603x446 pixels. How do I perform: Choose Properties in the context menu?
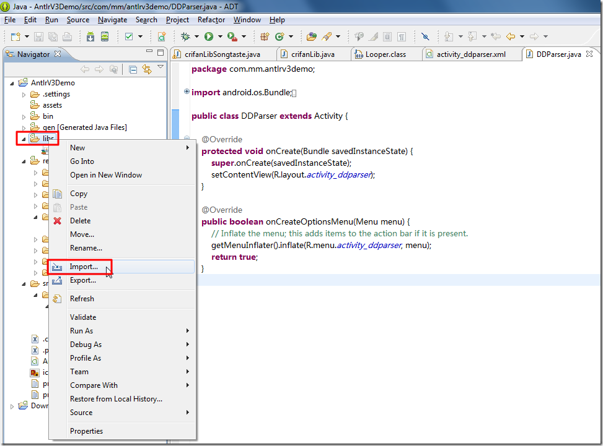[86, 431]
